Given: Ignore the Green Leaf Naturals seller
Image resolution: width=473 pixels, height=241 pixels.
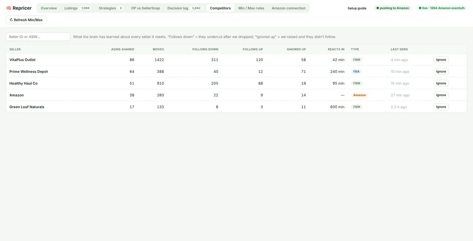Looking at the screenshot, I should click(441, 107).
